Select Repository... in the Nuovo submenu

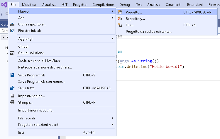tap(167, 19)
